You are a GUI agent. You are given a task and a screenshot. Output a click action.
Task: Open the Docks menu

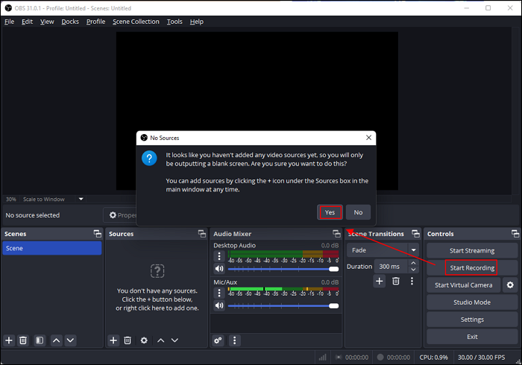(70, 22)
